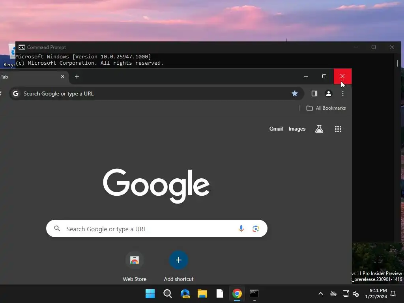The image size is (404, 303).
Task: Show hidden system tray icons
Action: [321, 294]
